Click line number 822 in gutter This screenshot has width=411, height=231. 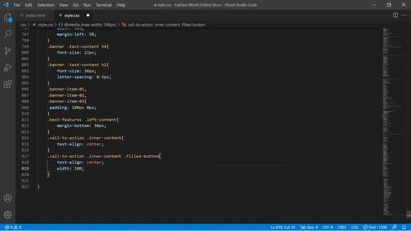[25, 187]
